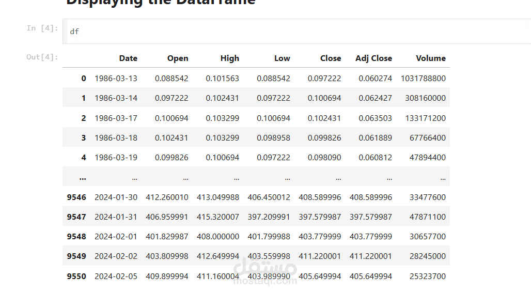The width and height of the screenshot is (531, 292).
Task: Click Volume value 67766400
Action: (427, 138)
